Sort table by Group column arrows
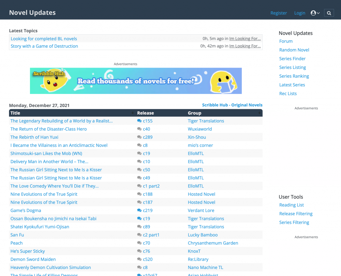The image size is (341, 276). click(x=259, y=113)
